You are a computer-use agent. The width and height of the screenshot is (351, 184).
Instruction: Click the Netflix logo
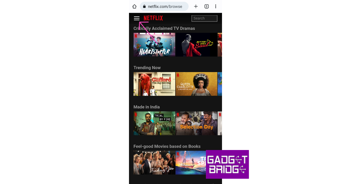(153, 18)
